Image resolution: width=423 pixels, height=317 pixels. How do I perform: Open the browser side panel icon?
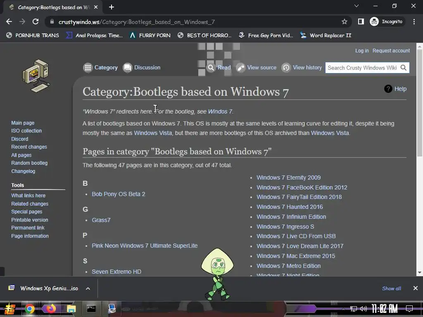[x=361, y=21]
